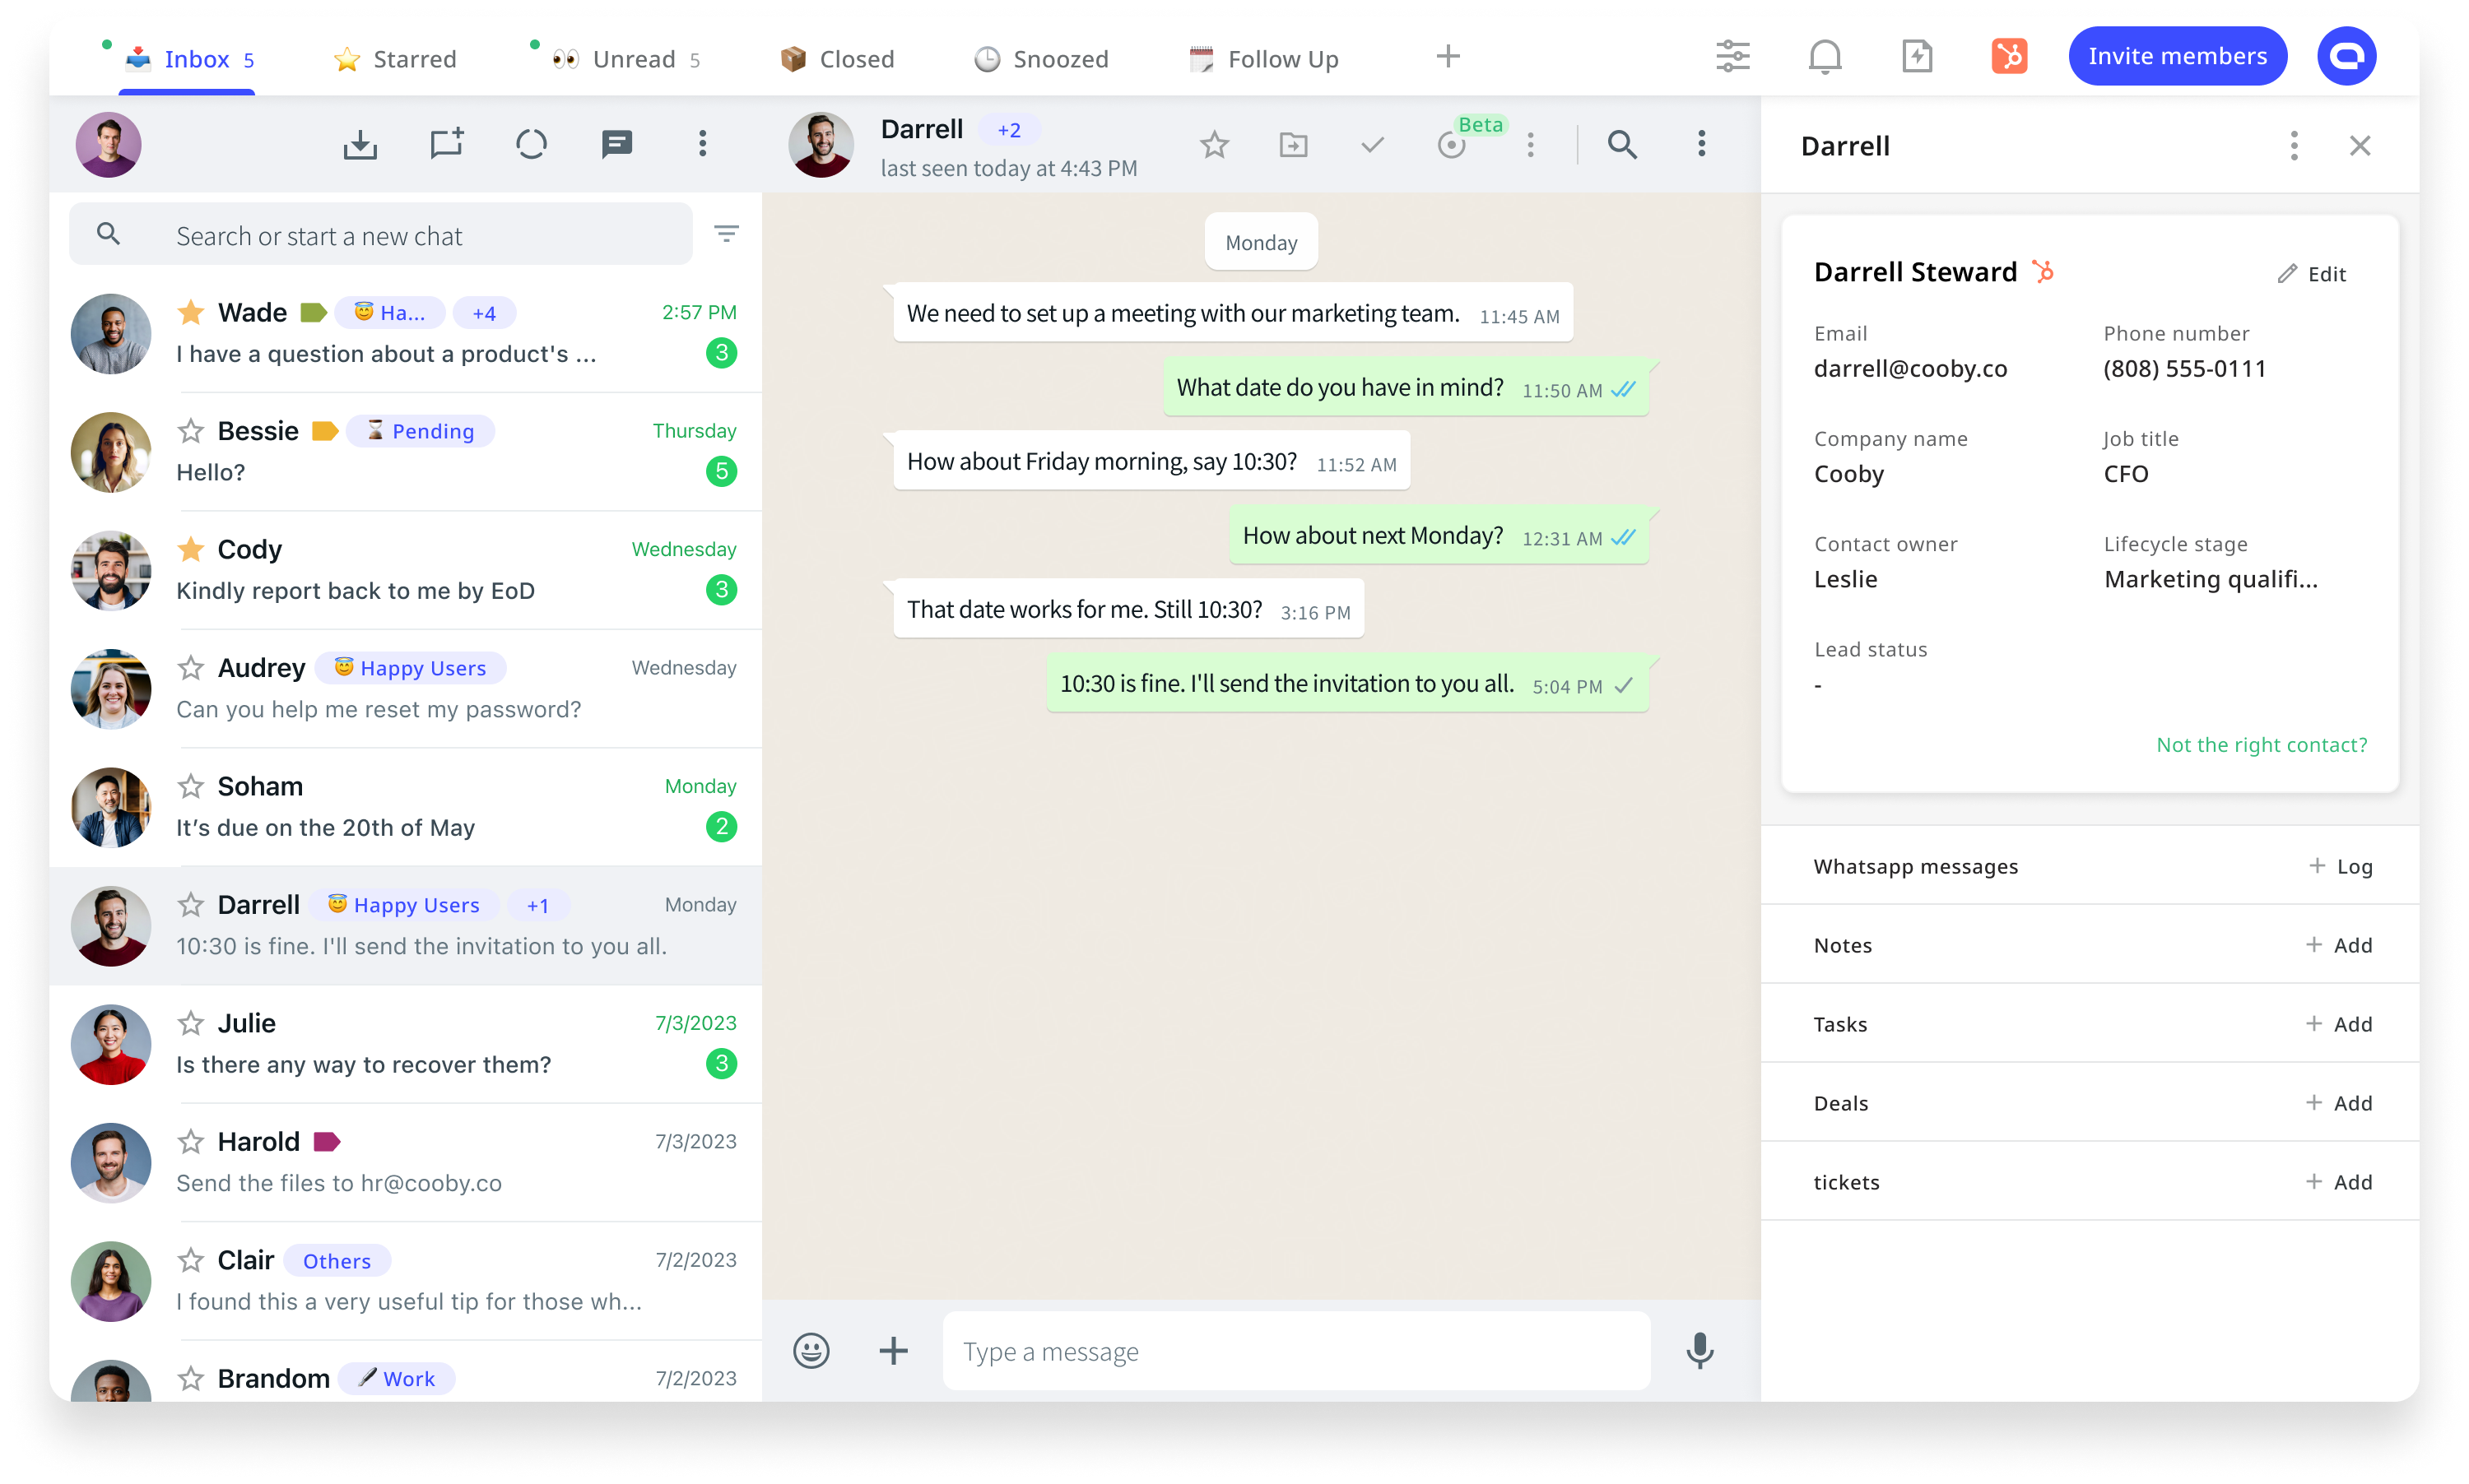Unstar the Cody conversation
The width and height of the screenshot is (2469, 1484).
tap(190, 549)
